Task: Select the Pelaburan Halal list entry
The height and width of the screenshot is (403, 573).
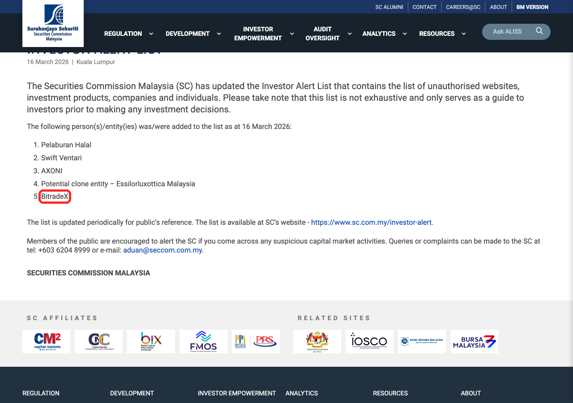Action: click(x=66, y=145)
